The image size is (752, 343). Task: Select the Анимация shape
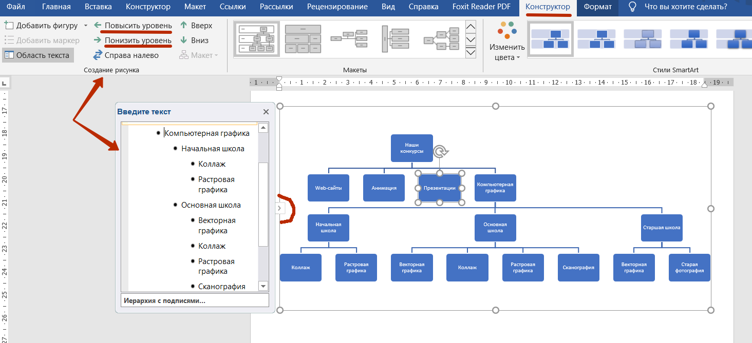[x=384, y=188]
